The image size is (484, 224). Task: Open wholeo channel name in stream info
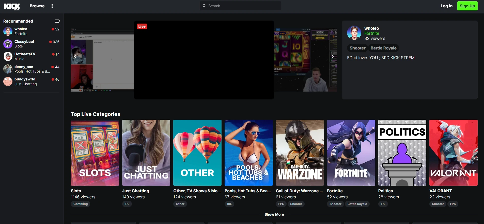(372, 28)
